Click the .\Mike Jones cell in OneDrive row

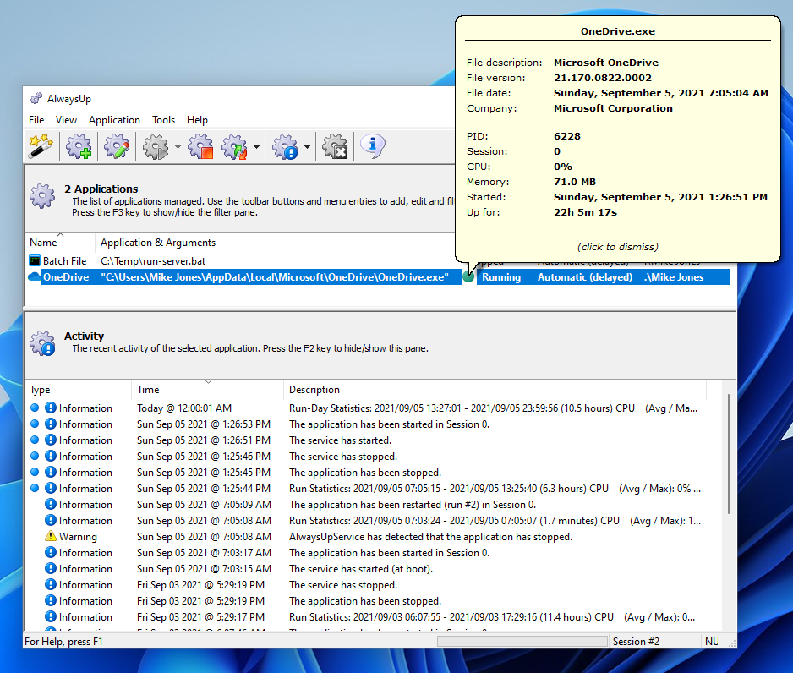pyautogui.click(x=674, y=277)
